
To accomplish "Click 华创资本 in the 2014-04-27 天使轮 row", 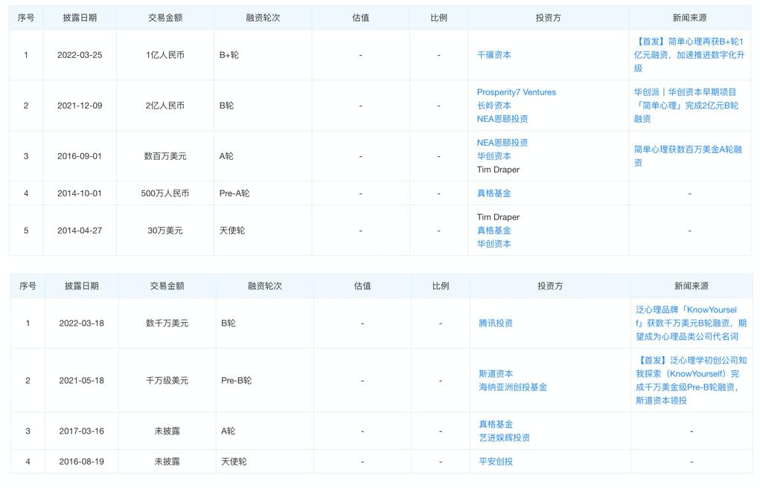I will [494, 244].
